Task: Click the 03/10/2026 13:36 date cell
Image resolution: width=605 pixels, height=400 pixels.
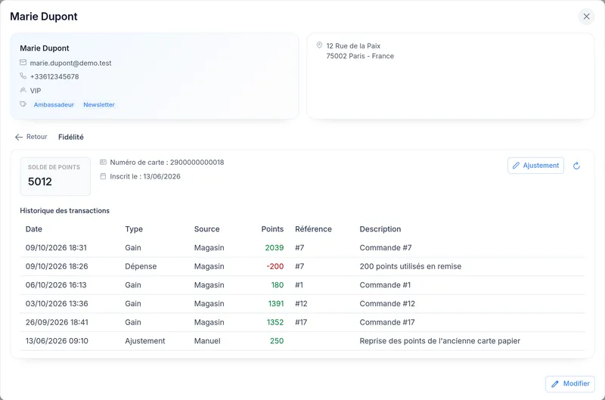Action: [x=57, y=303]
